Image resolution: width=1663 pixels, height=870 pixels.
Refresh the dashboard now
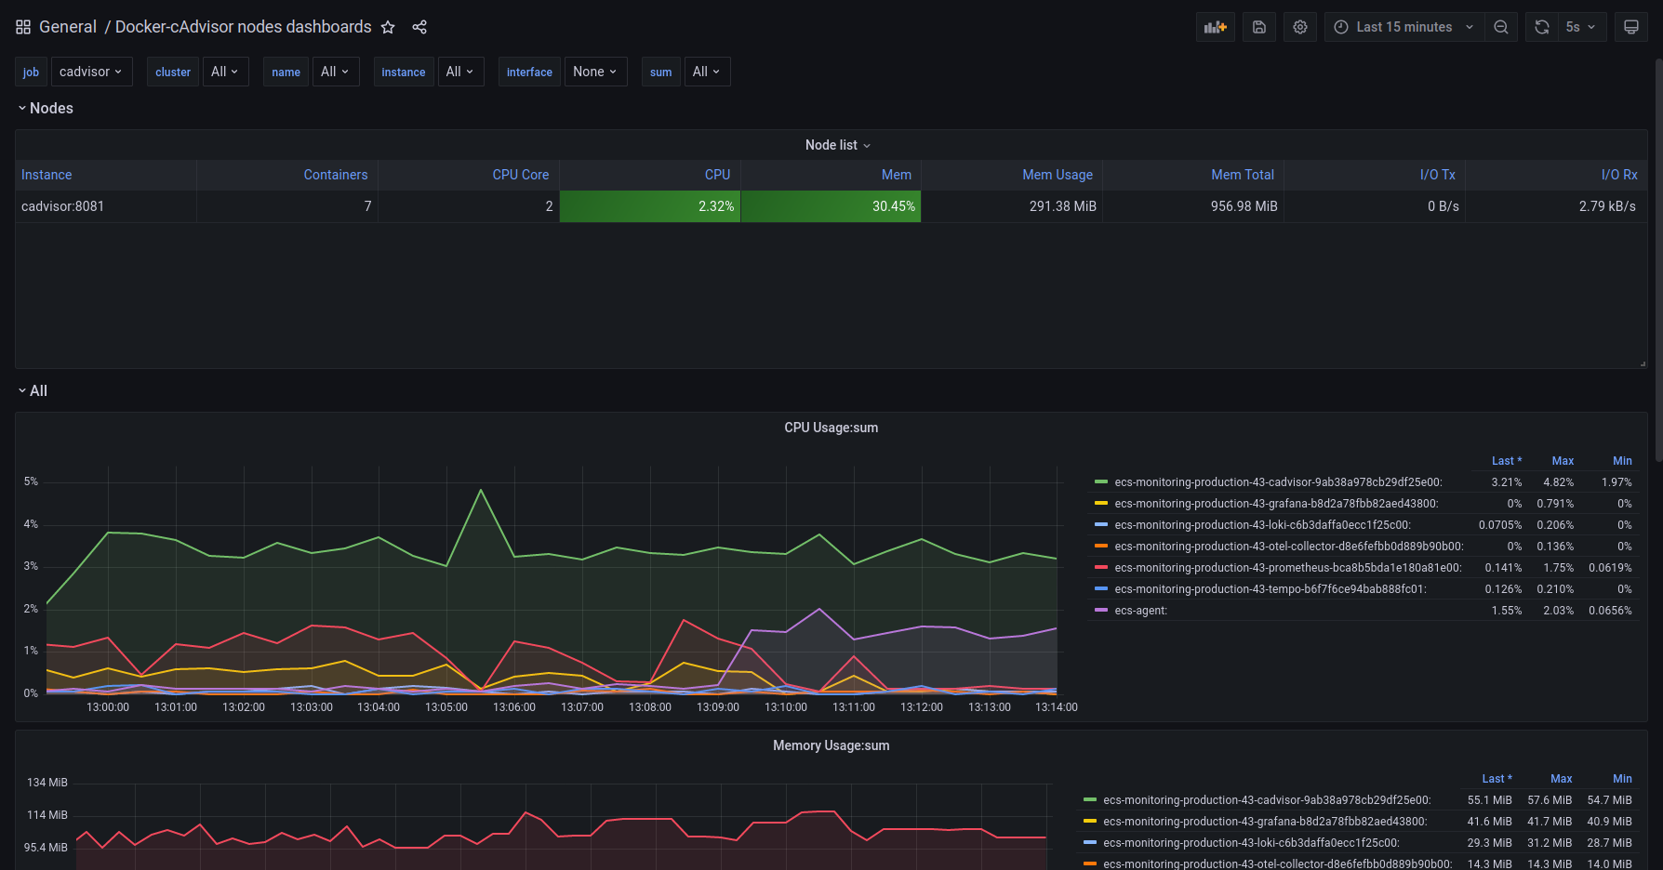1541,27
